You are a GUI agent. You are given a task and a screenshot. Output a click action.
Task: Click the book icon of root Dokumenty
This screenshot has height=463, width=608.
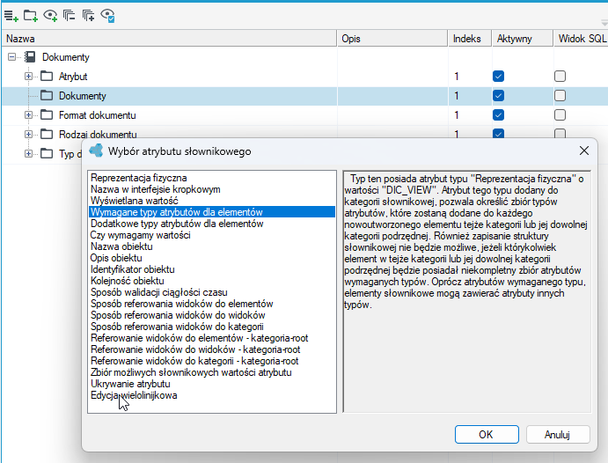click(30, 57)
